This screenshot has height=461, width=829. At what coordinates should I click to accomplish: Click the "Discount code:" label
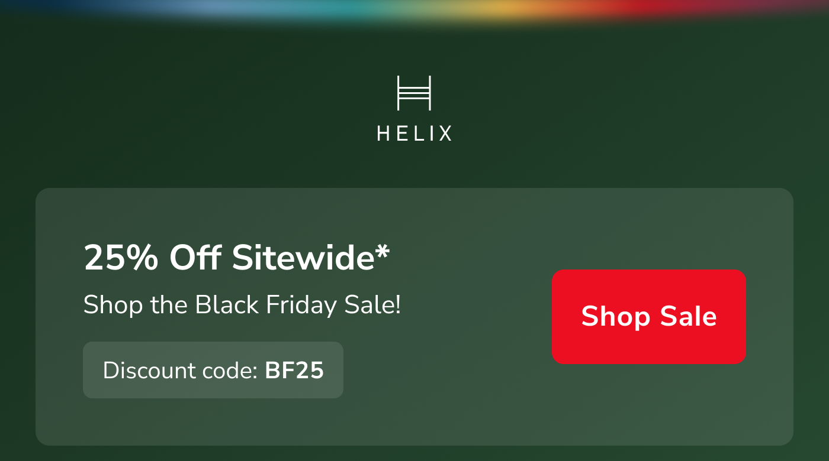(x=180, y=371)
